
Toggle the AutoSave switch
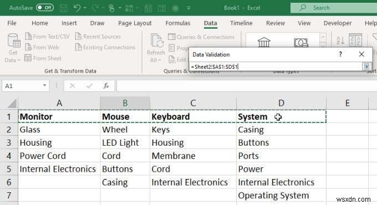tap(45, 8)
